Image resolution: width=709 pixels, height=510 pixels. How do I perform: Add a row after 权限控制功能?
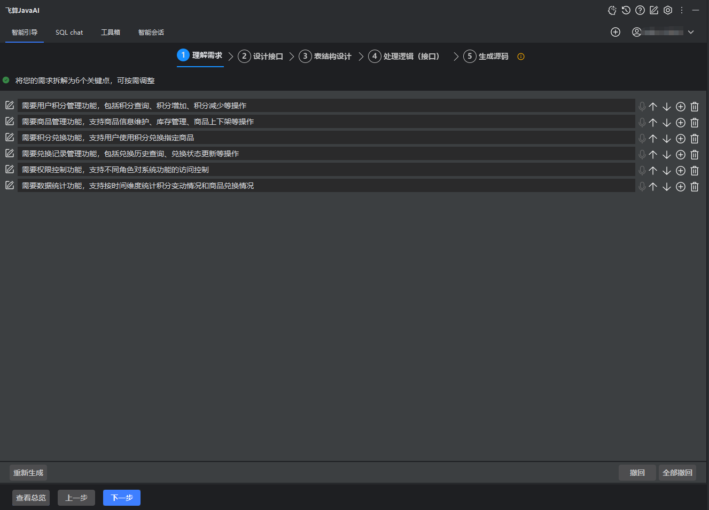point(681,171)
